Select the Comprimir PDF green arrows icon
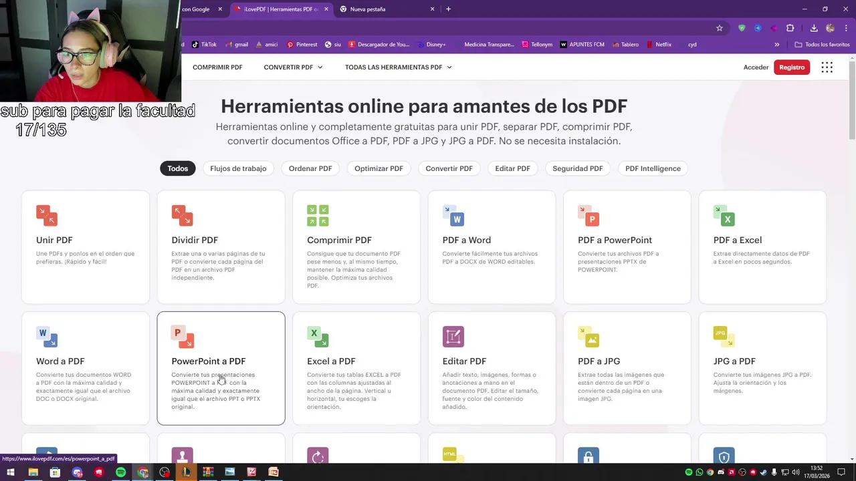Screen dimensions: 856x481 (x=318, y=215)
